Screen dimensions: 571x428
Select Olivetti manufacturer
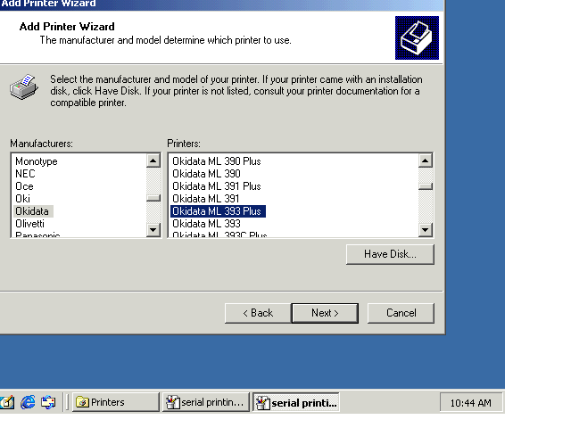(29, 224)
